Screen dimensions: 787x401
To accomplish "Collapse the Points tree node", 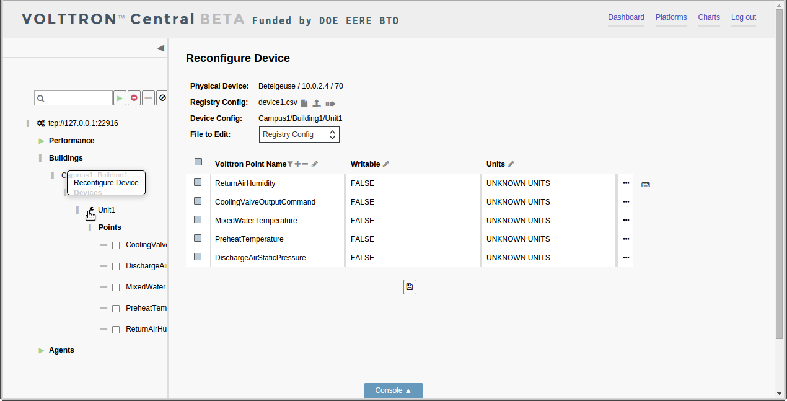I will 90,227.
